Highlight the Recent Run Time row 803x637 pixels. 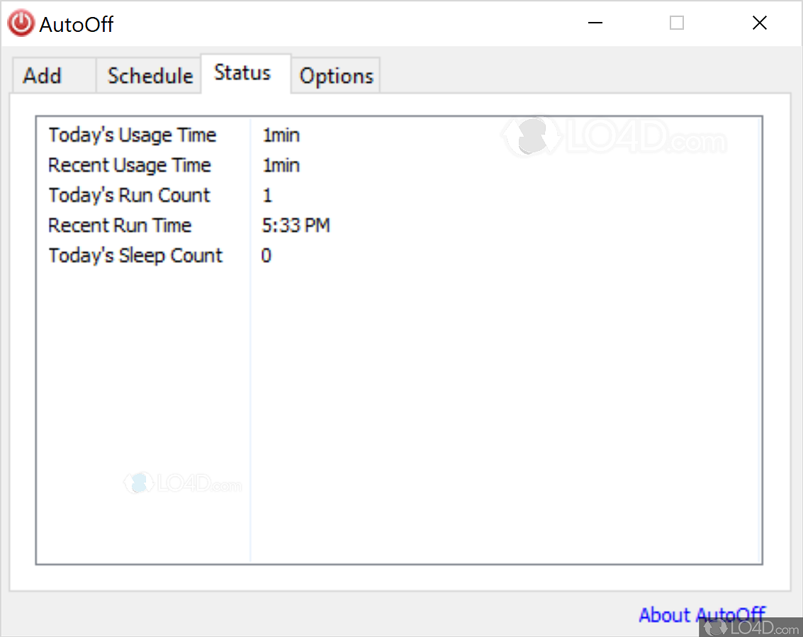coord(120,225)
